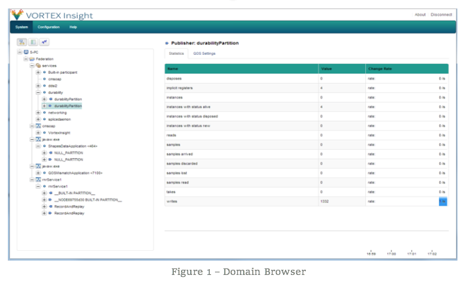Viewport: 464px width, 290px height.
Task: Sort by the Value column header
Action: pyautogui.click(x=342, y=69)
